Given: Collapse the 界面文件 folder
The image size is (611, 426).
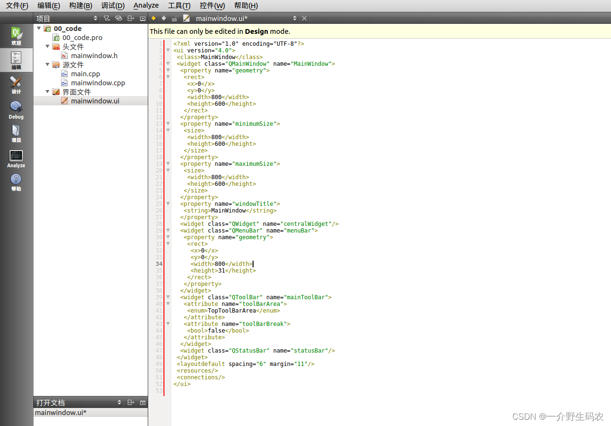Looking at the screenshot, I should point(47,91).
